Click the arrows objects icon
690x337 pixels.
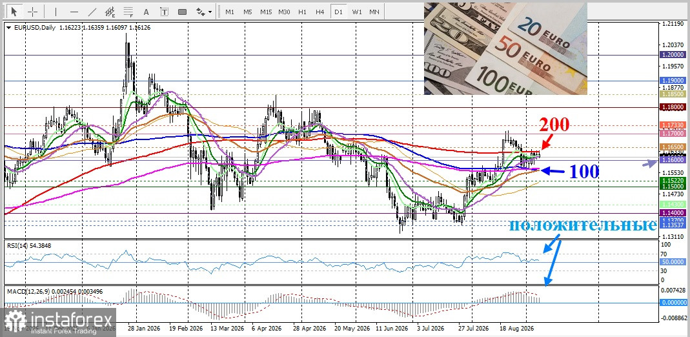coord(201,12)
